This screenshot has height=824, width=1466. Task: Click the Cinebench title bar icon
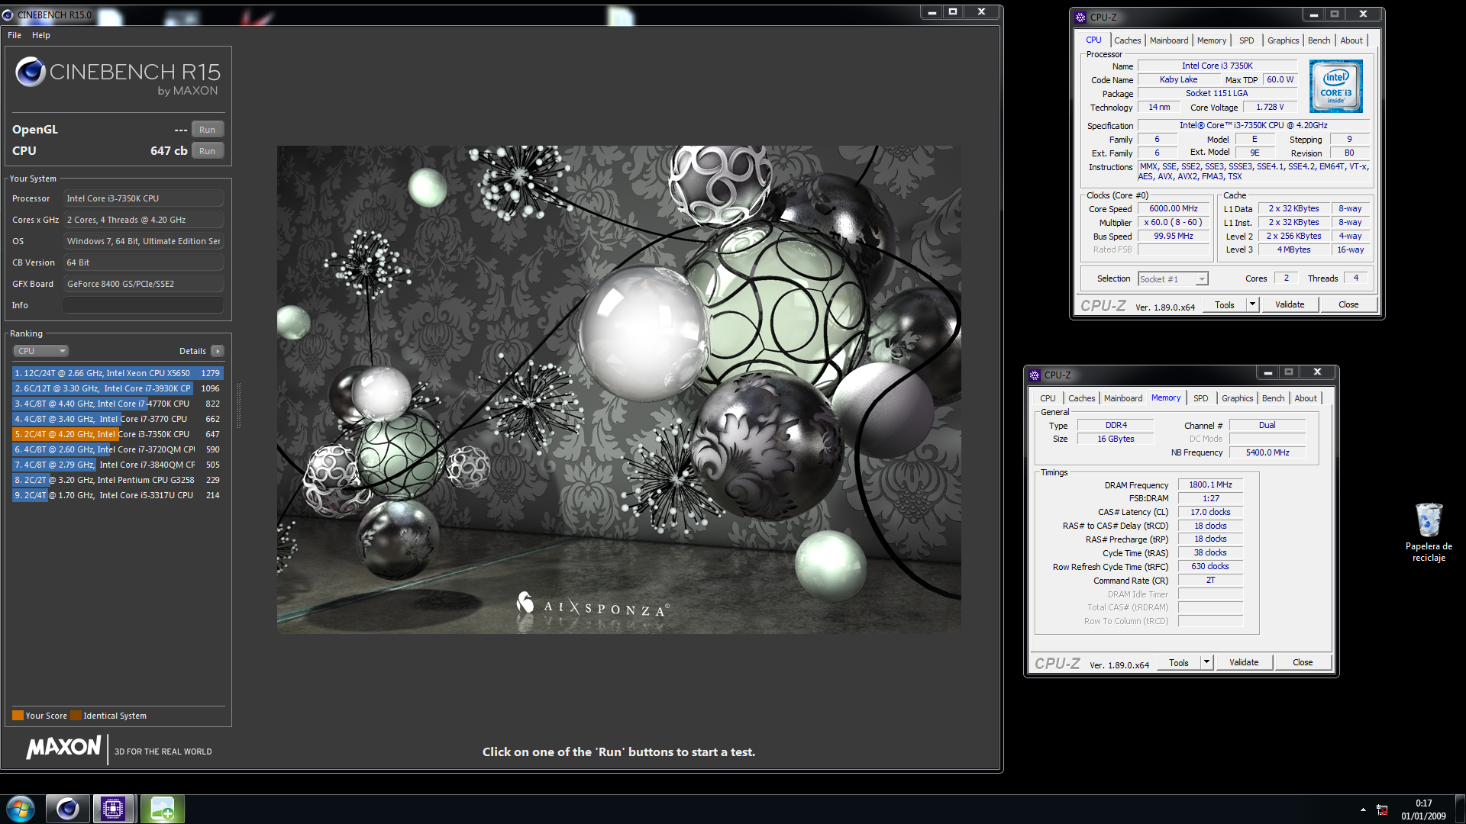click(8, 14)
